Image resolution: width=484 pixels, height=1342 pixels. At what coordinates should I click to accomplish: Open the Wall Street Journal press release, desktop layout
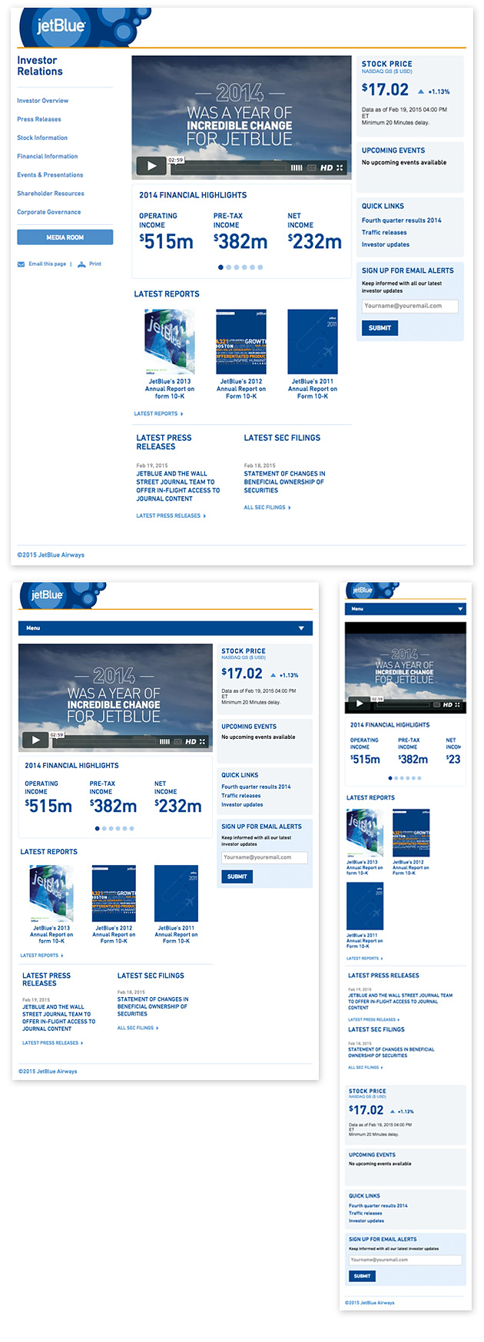click(178, 486)
